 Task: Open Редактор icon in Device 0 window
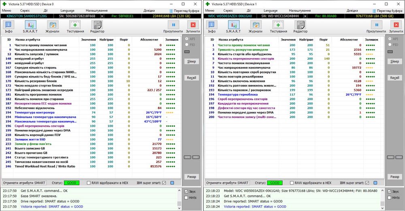[x=97, y=25]
